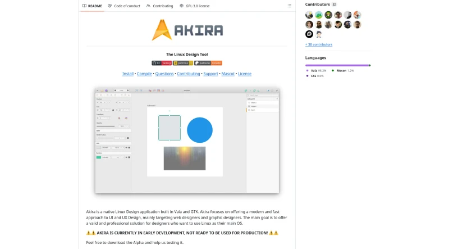
Task: Switch to the README tab
Action: (92, 6)
